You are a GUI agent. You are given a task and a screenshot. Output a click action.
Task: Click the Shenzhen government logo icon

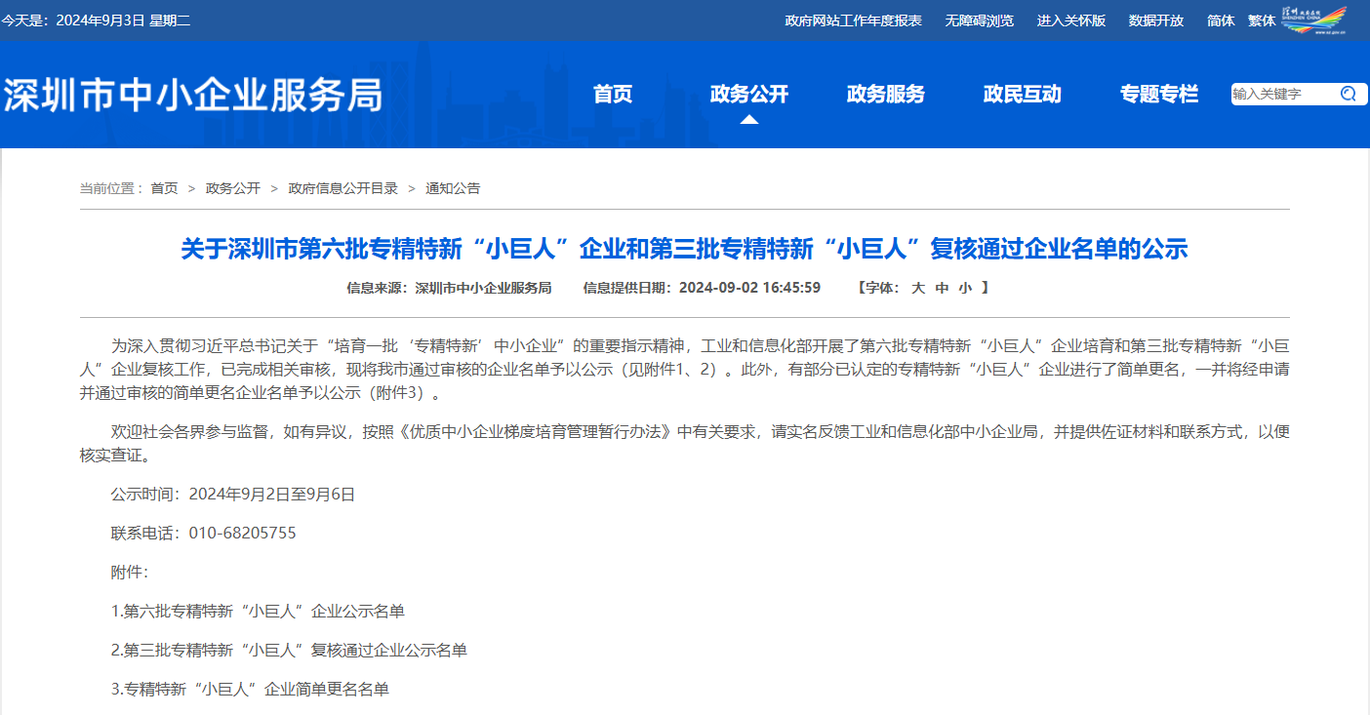coord(1314,20)
